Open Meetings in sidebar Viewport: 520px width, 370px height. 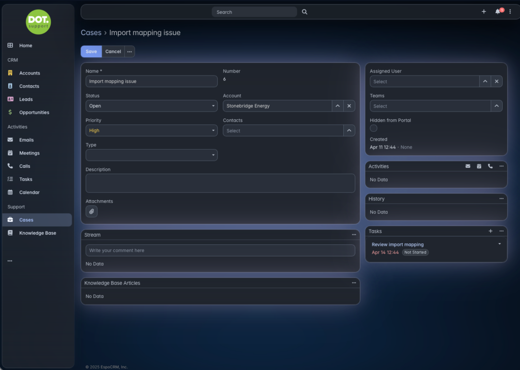pos(37,153)
